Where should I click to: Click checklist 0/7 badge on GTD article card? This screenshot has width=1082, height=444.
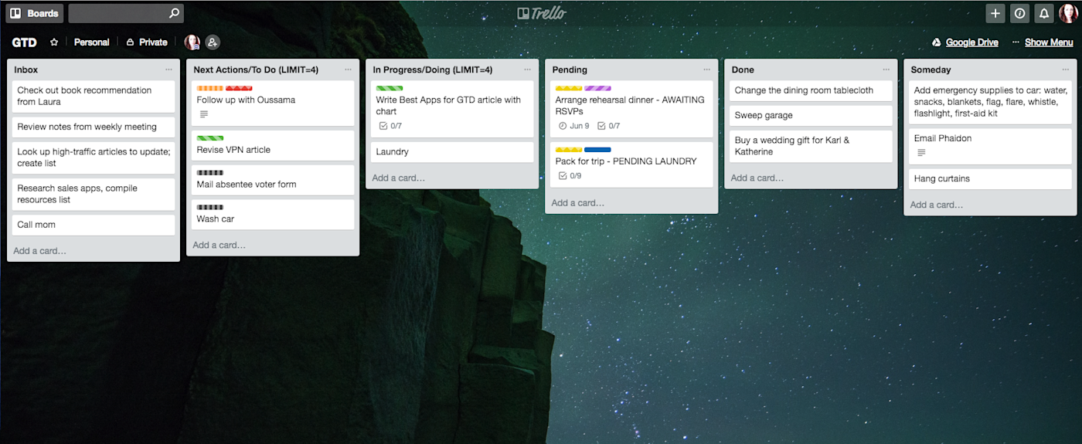[x=391, y=126]
